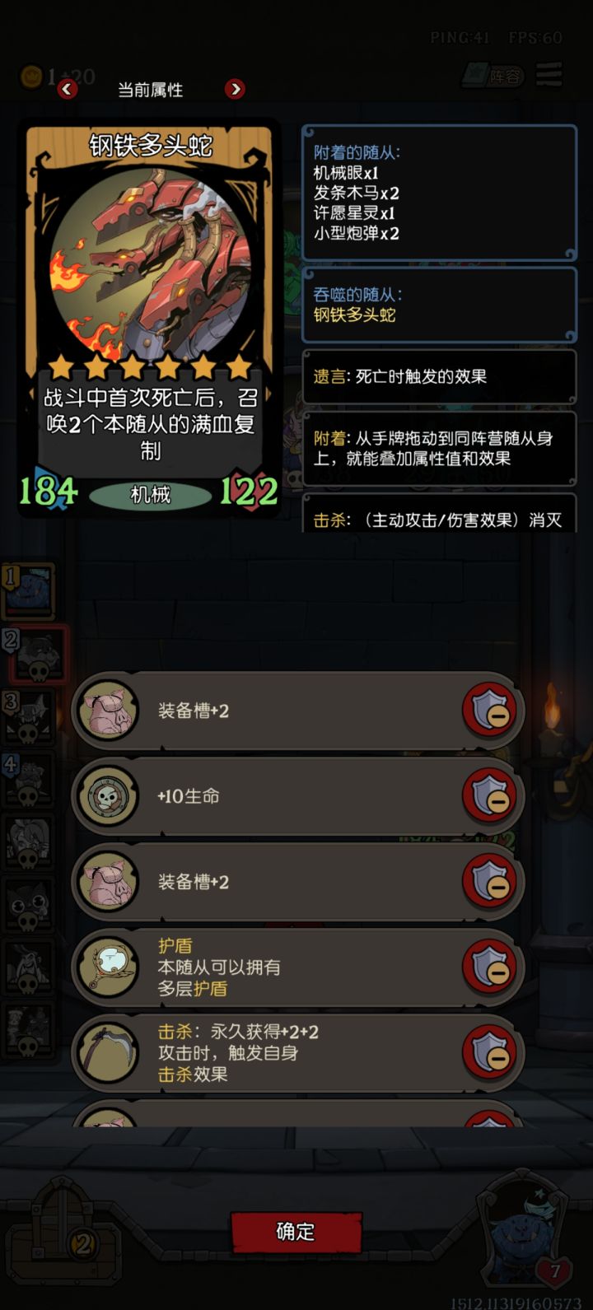Viewport: 593px width, 1310px height.
Task: Select minion slot 4 in left sidebar
Action: click(28, 780)
